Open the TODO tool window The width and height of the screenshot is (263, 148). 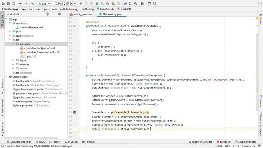click(x=40, y=142)
